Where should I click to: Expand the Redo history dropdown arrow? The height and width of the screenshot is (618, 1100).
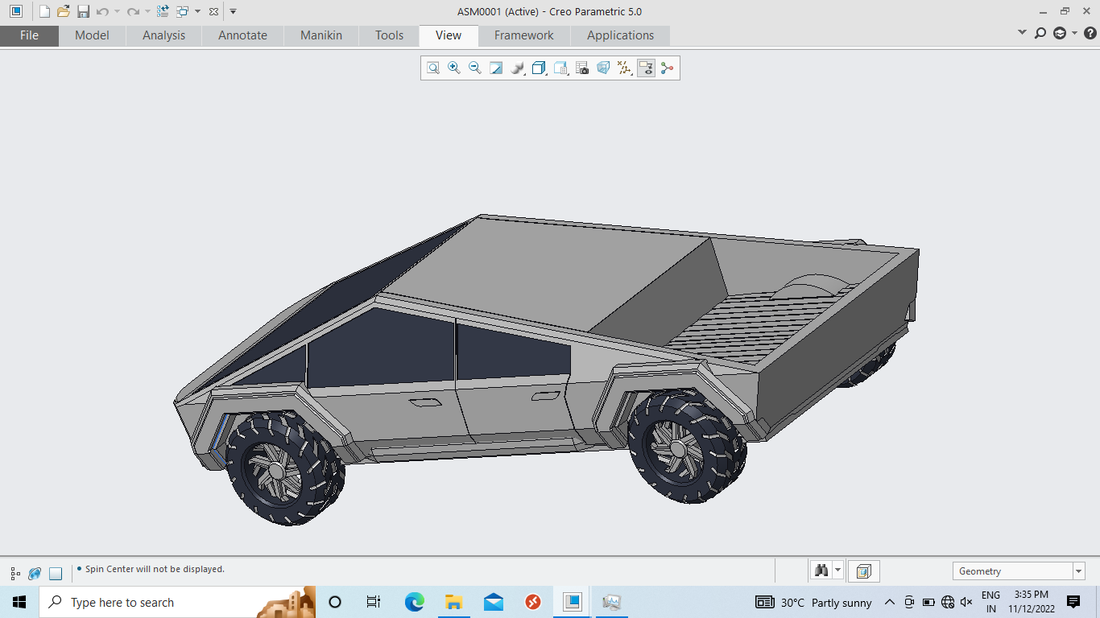click(147, 11)
